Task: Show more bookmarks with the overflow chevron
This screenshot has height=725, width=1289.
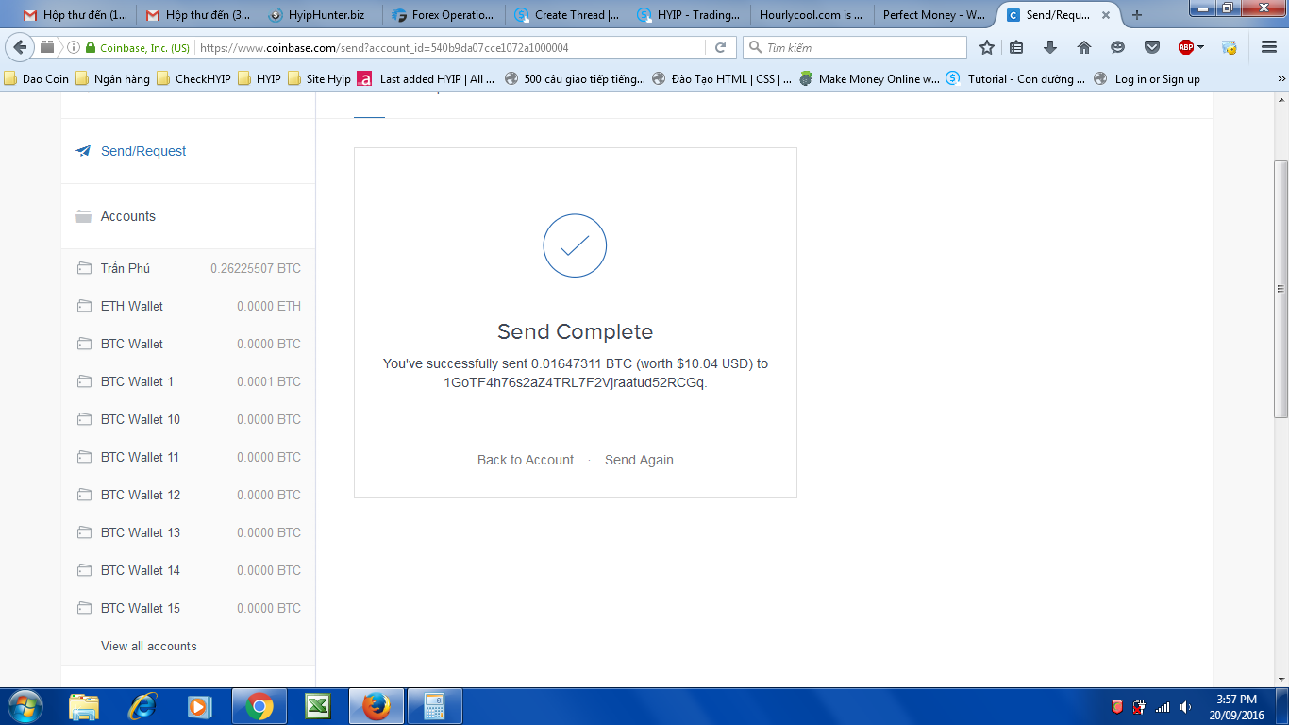Action: point(1281,79)
